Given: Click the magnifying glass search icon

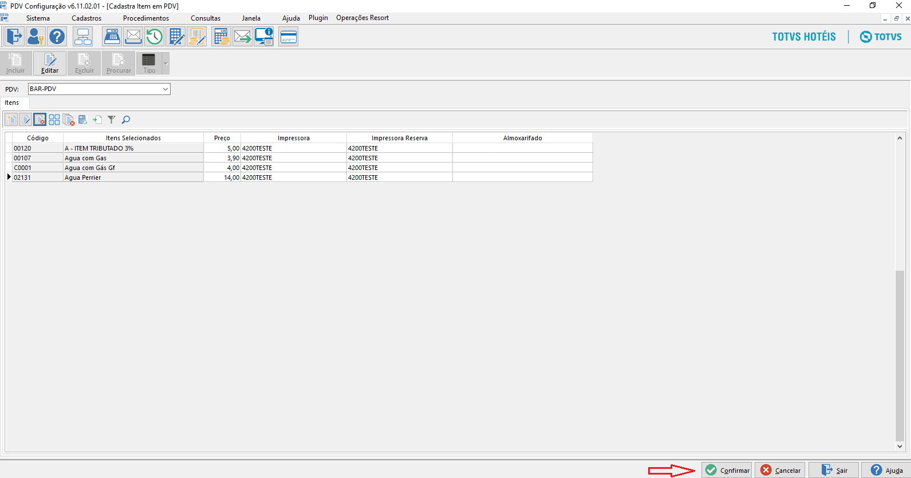Looking at the screenshot, I should [x=126, y=120].
